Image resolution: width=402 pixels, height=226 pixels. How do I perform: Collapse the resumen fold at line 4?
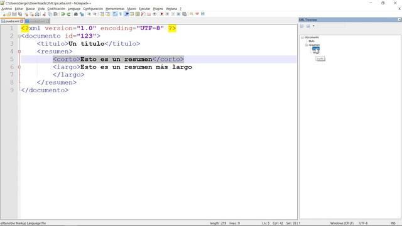click(x=19, y=51)
